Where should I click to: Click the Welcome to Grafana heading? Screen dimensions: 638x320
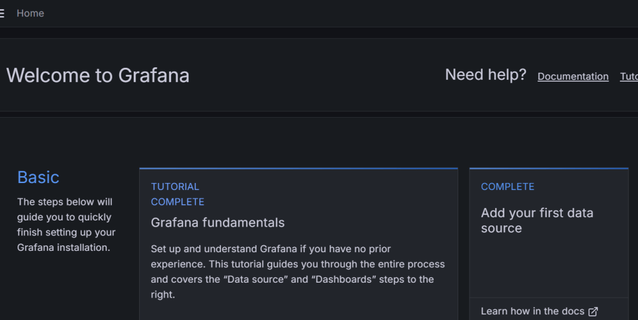point(97,75)
